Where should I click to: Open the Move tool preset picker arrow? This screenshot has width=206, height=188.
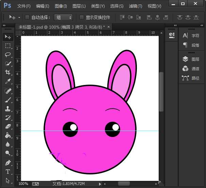[x=19, y=17]
